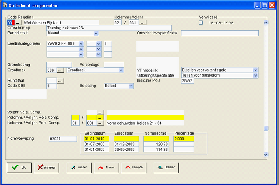Select Begindatum cell 01-01-2006
Image resolution: width=279 pixels, height=185 pixels.
97,149
